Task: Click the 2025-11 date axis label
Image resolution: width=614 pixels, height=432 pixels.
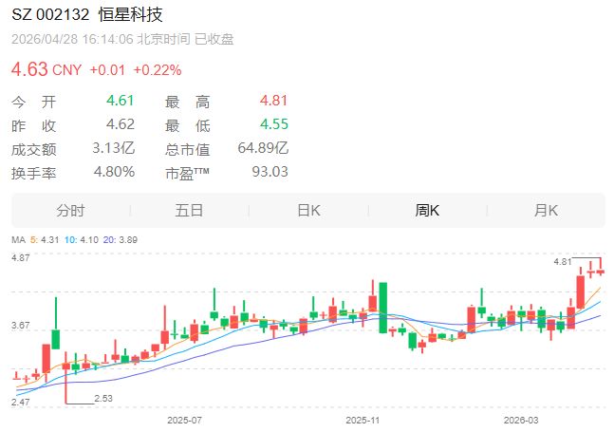Action: click(363, 421)
